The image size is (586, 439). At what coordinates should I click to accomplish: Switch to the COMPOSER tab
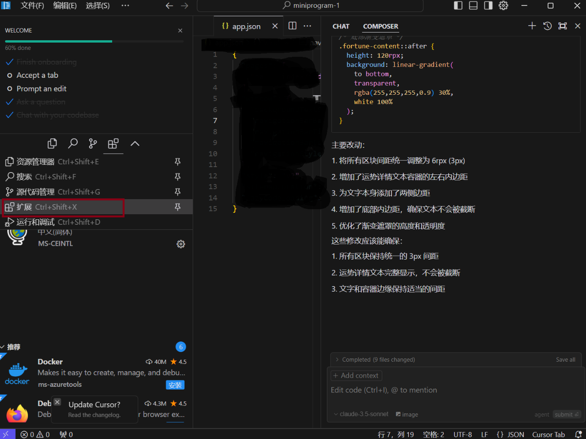tap(380, 26)
